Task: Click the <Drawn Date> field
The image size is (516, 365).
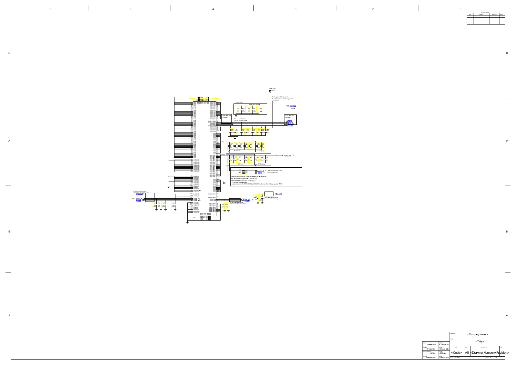Action: [444, 345]
